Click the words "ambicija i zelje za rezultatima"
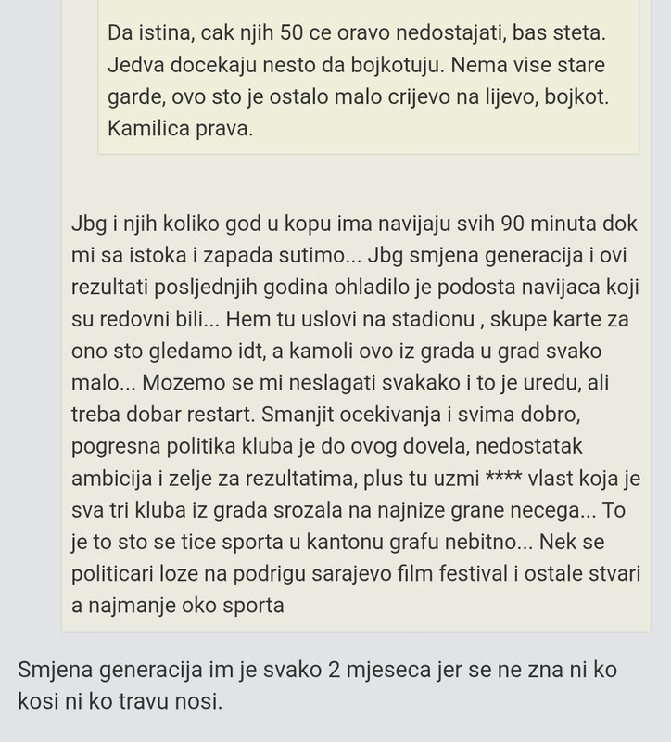 (x=214, y=479)
